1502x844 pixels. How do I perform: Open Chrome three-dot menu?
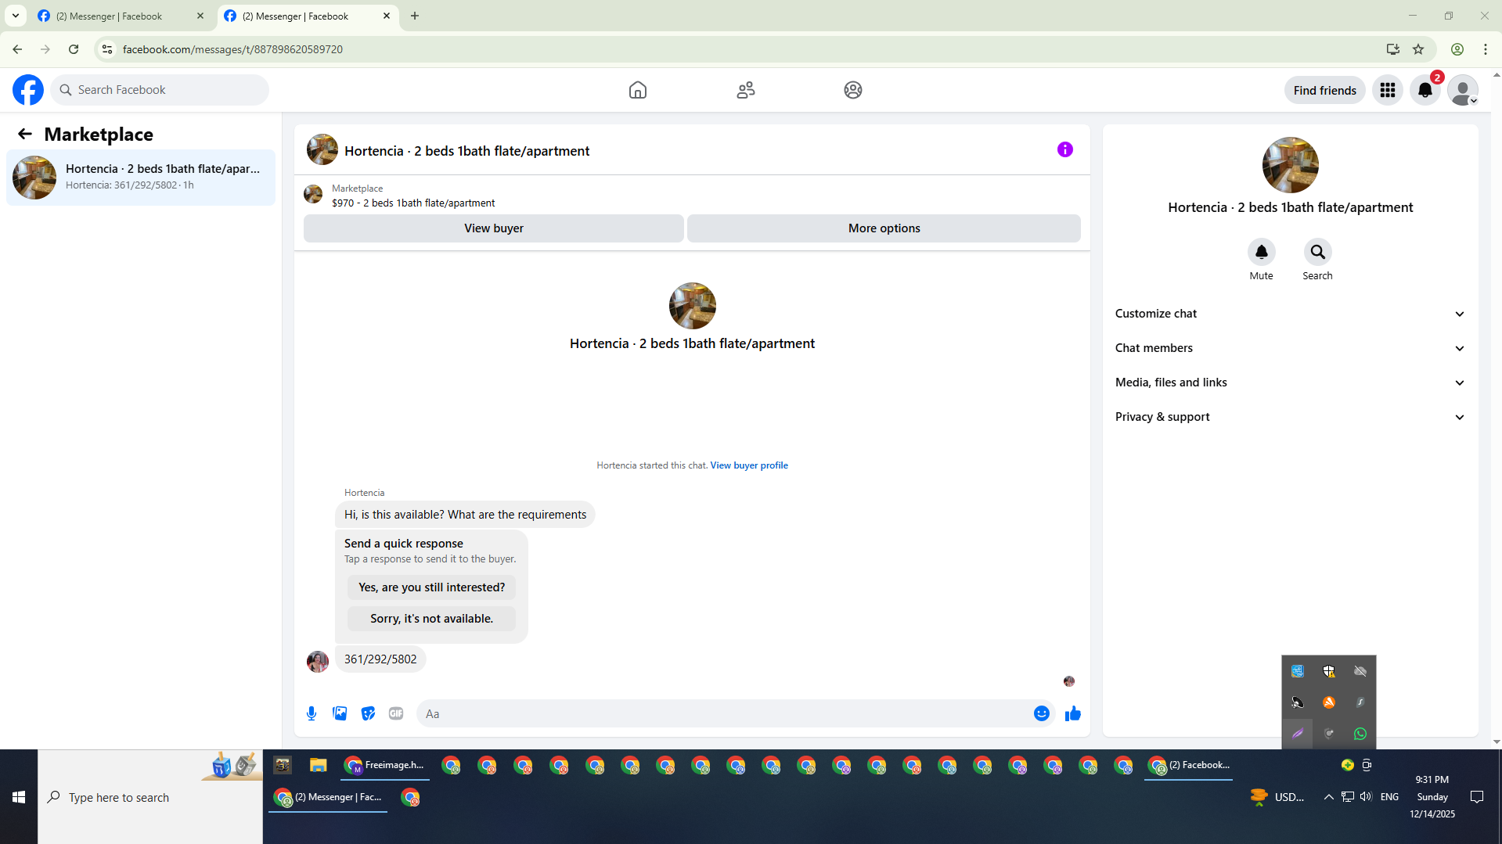click(1486, 49)
